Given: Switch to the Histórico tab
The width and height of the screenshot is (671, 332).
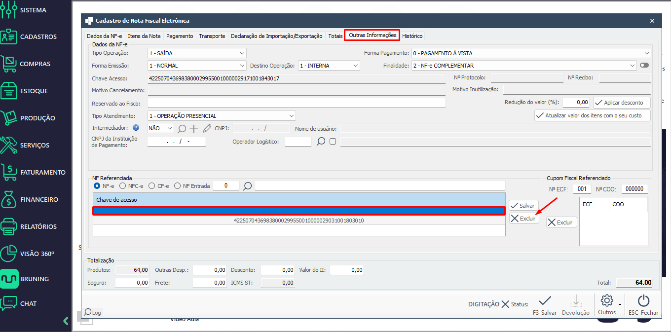Looking at the screenshot, I should 412,36.
